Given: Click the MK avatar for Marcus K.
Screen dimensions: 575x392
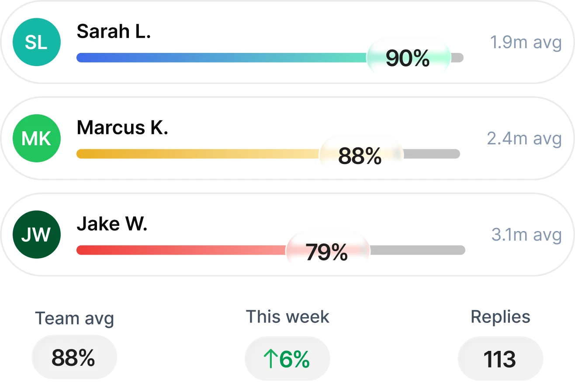Looking at the screenshot, I should tap(37, 139).
